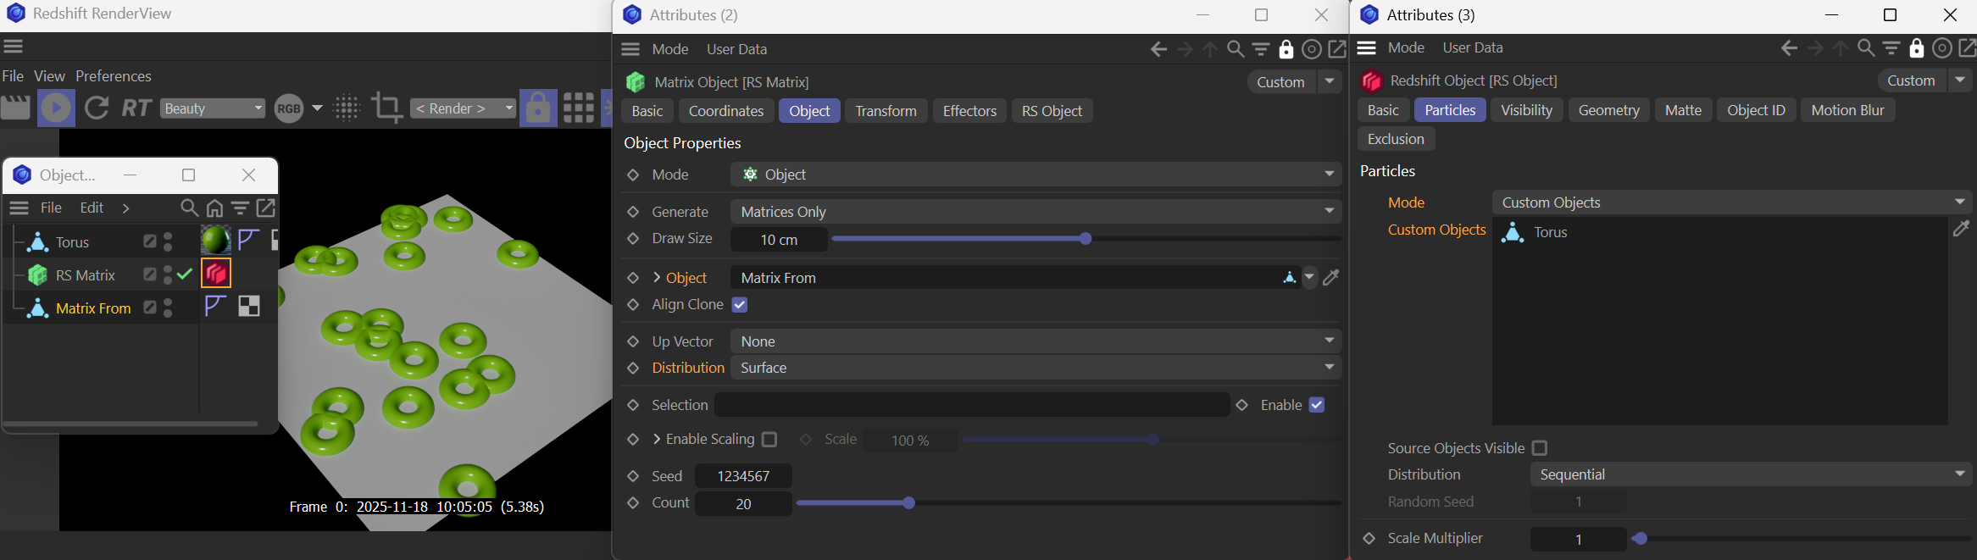
Task: Switch to the Effectors tab
Action: pos(969,111)
